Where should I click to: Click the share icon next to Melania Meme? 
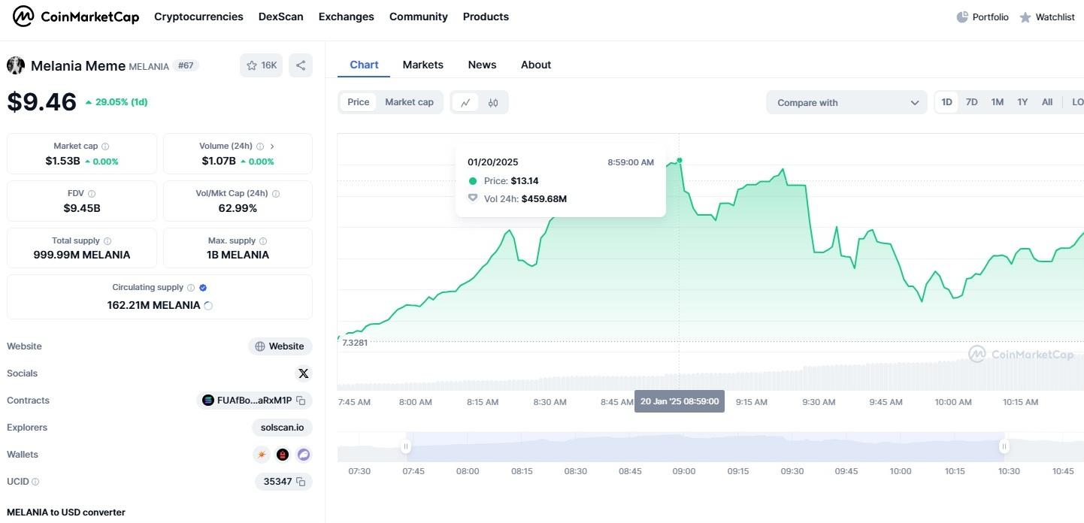click(x=301, y=65)
